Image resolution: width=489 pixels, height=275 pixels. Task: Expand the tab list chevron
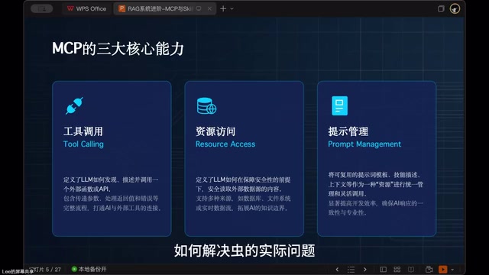tap(232, 8)
